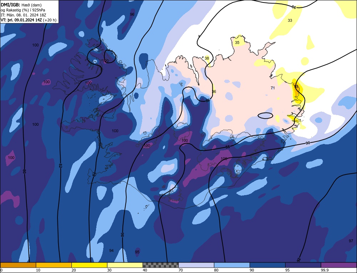This screenshot has width=357, height=273.
Task: Click the humidity value '97' at lower right
Action: click(x=351, y=241)
